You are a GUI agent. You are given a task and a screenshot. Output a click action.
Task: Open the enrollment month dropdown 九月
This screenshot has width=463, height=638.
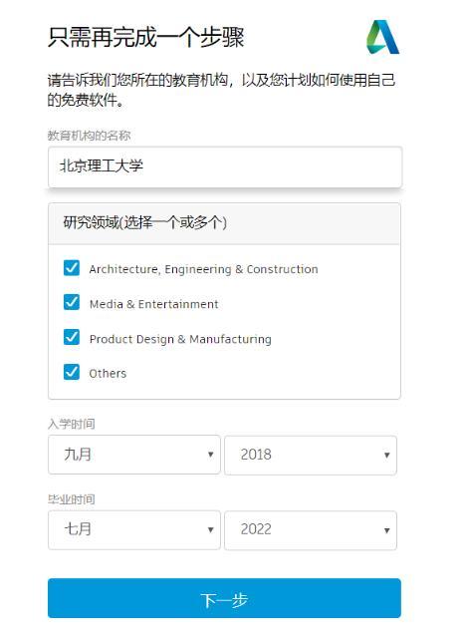(134, 455)
